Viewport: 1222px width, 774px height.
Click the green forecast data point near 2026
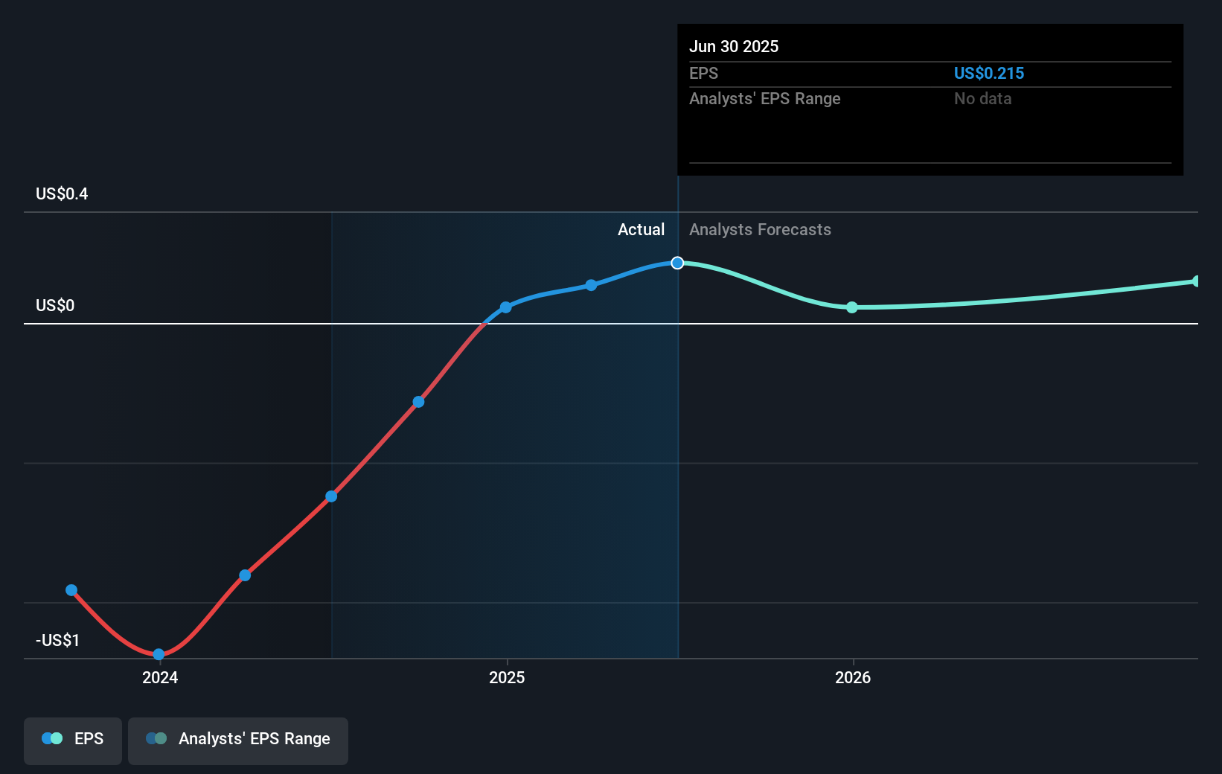852,307
